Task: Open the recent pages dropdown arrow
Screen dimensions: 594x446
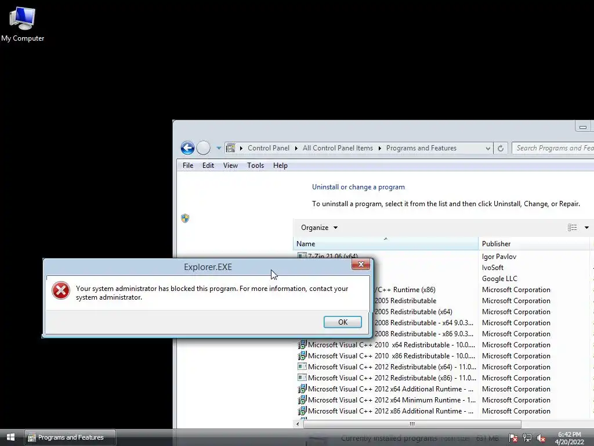Action: (x=219, y=148)
